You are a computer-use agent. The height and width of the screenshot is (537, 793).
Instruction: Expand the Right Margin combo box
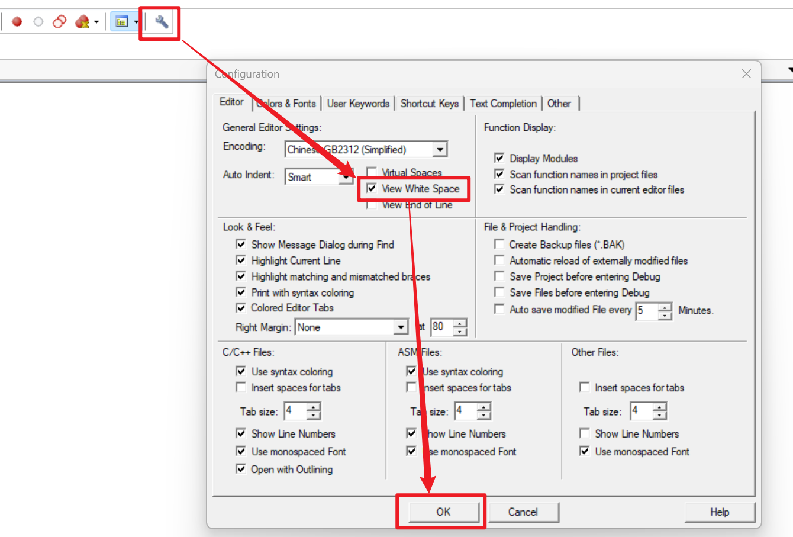coord(401,327)
